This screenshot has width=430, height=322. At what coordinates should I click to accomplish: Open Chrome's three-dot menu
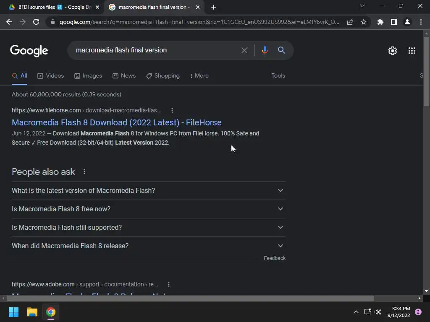(421, 22)
